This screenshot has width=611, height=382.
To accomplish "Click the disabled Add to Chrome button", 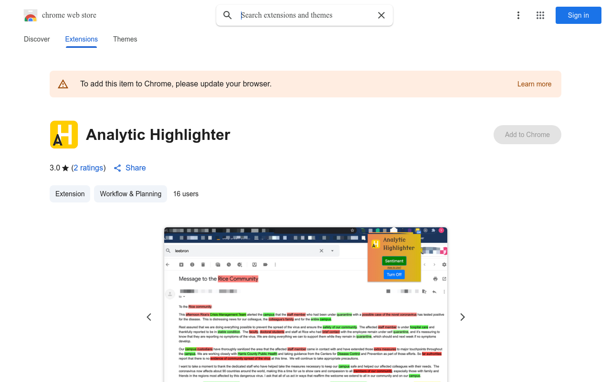I will click(527, 135).
